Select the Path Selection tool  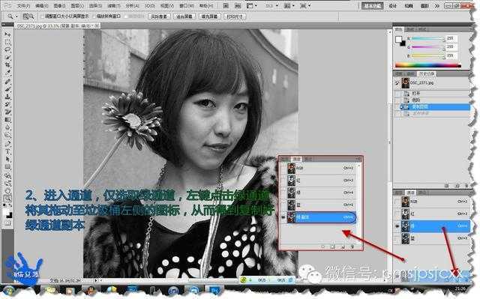pos(7,159)
